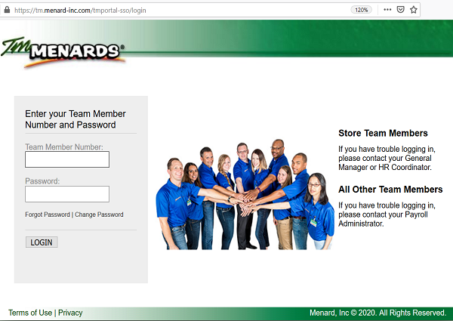The image size is (453, 321).
Task: Open the Forgot Password link
Action: tap(48, 215)
